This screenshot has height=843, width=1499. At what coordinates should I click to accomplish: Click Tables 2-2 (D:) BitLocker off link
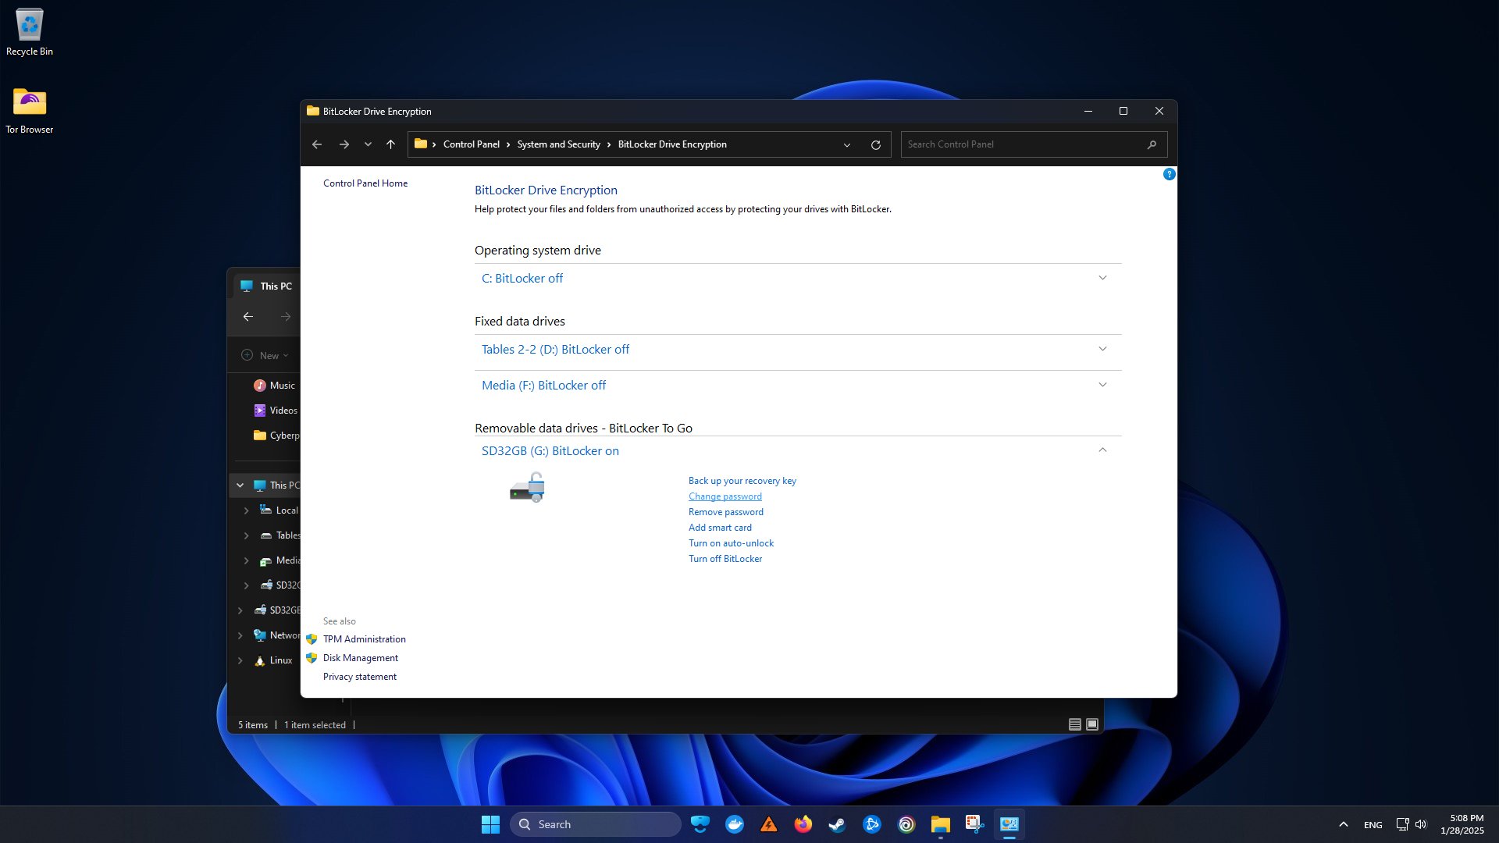coord(555,350)
